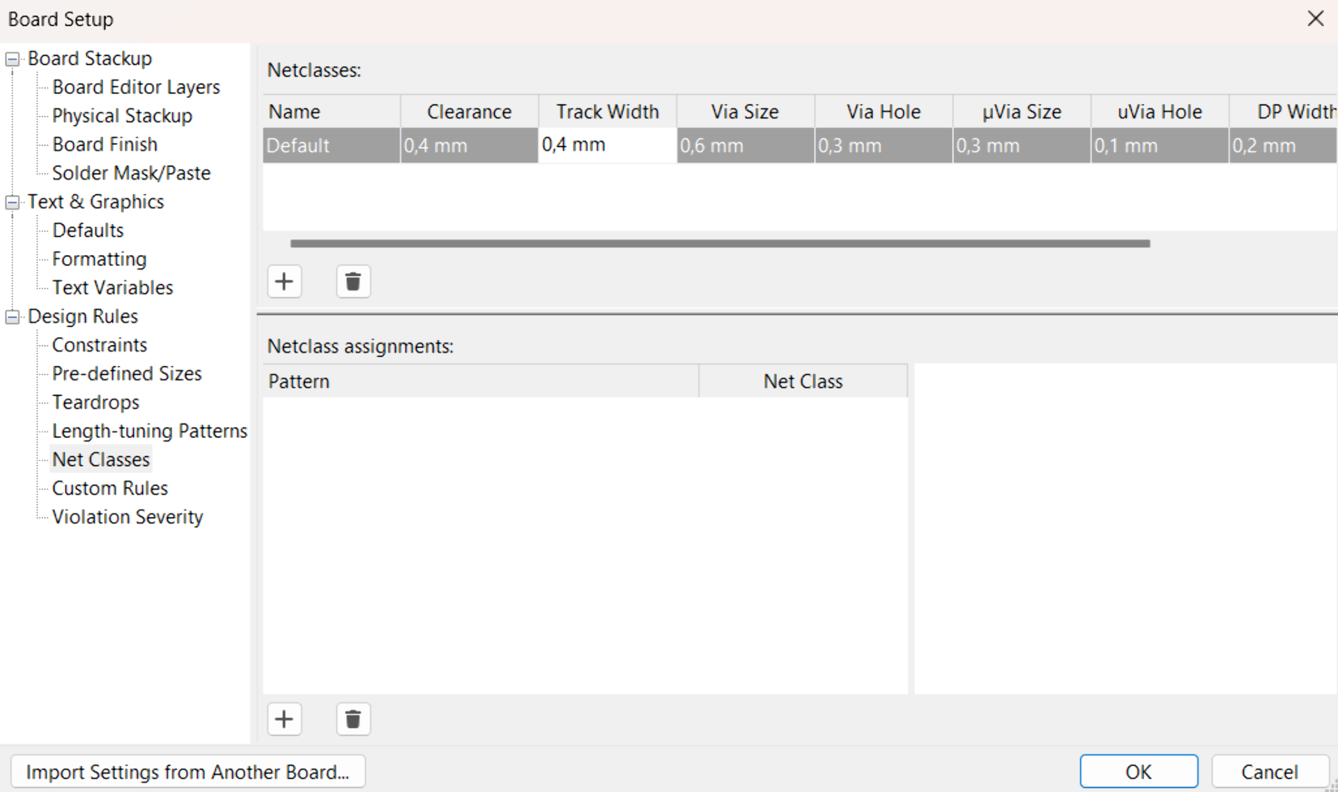
Task: Click the Pattern column header
Action: coord(480,382)
